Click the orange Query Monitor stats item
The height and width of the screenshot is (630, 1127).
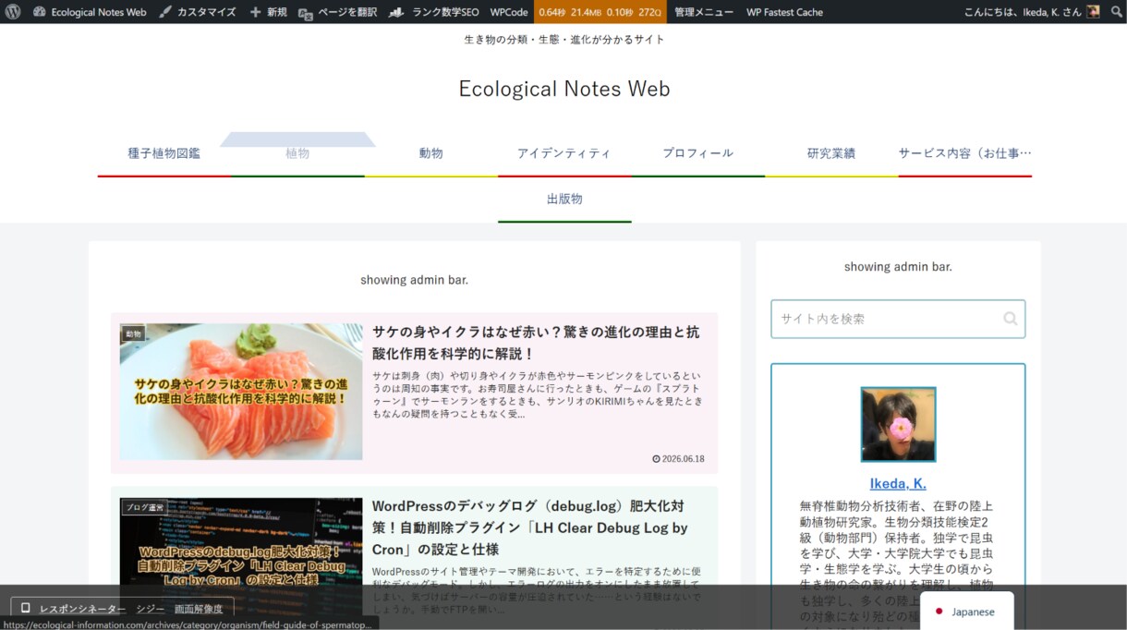tap(600, 12)
